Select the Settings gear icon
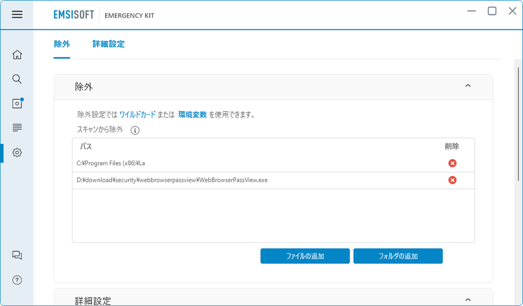 point(17,152)
